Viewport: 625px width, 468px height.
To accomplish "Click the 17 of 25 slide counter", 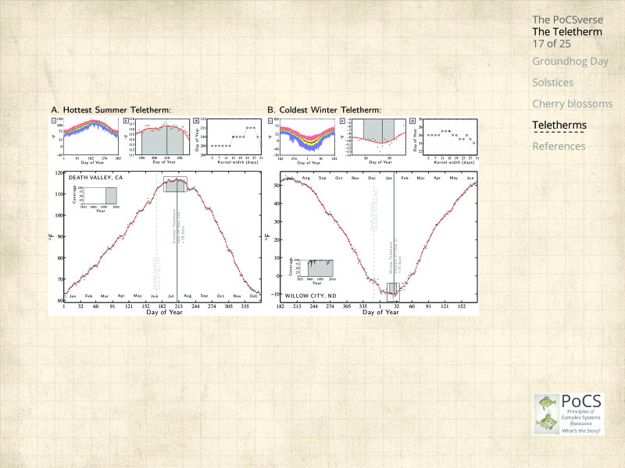I will tap(551, 44).
